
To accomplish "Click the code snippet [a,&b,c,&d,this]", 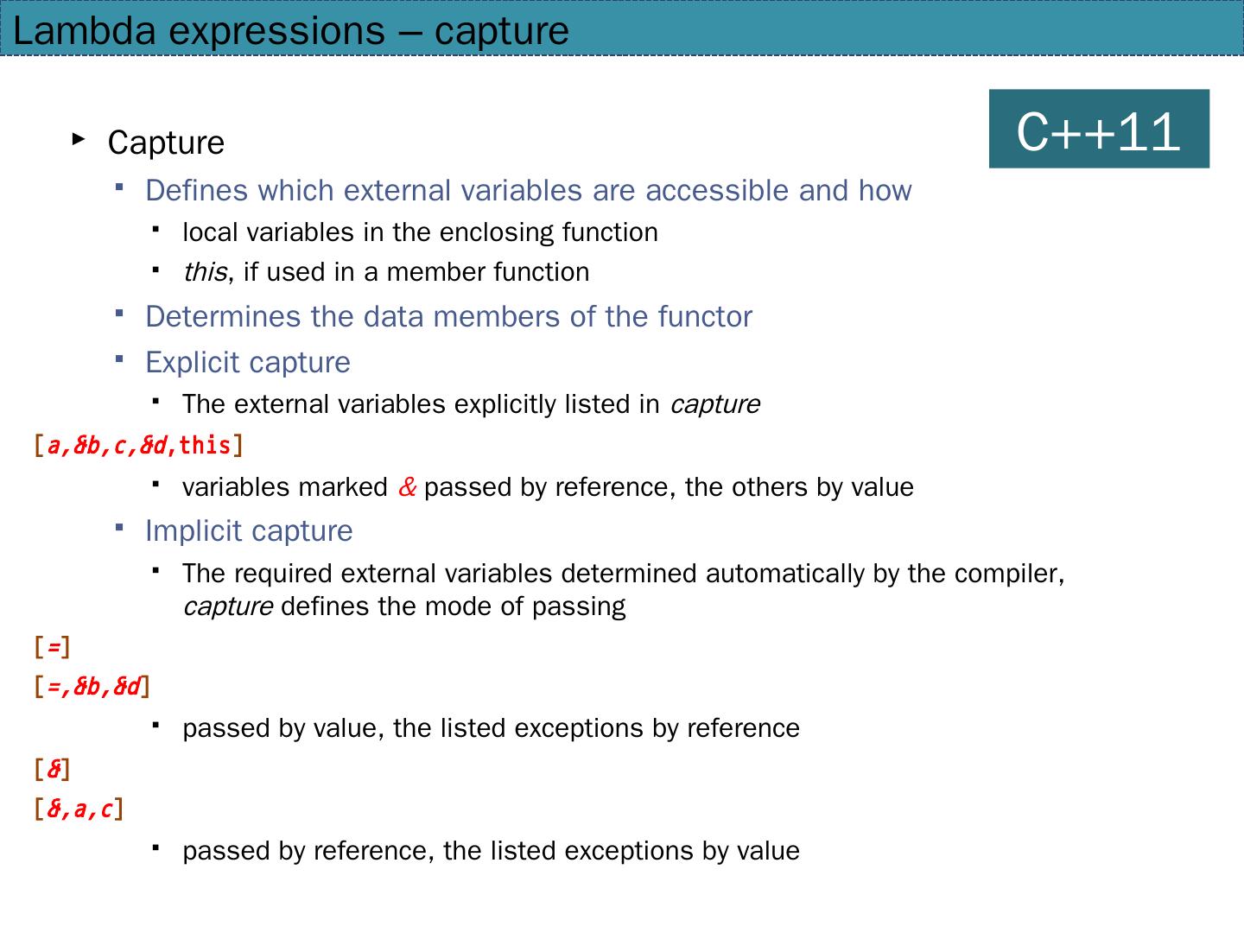I will click(x=138, y=446).
